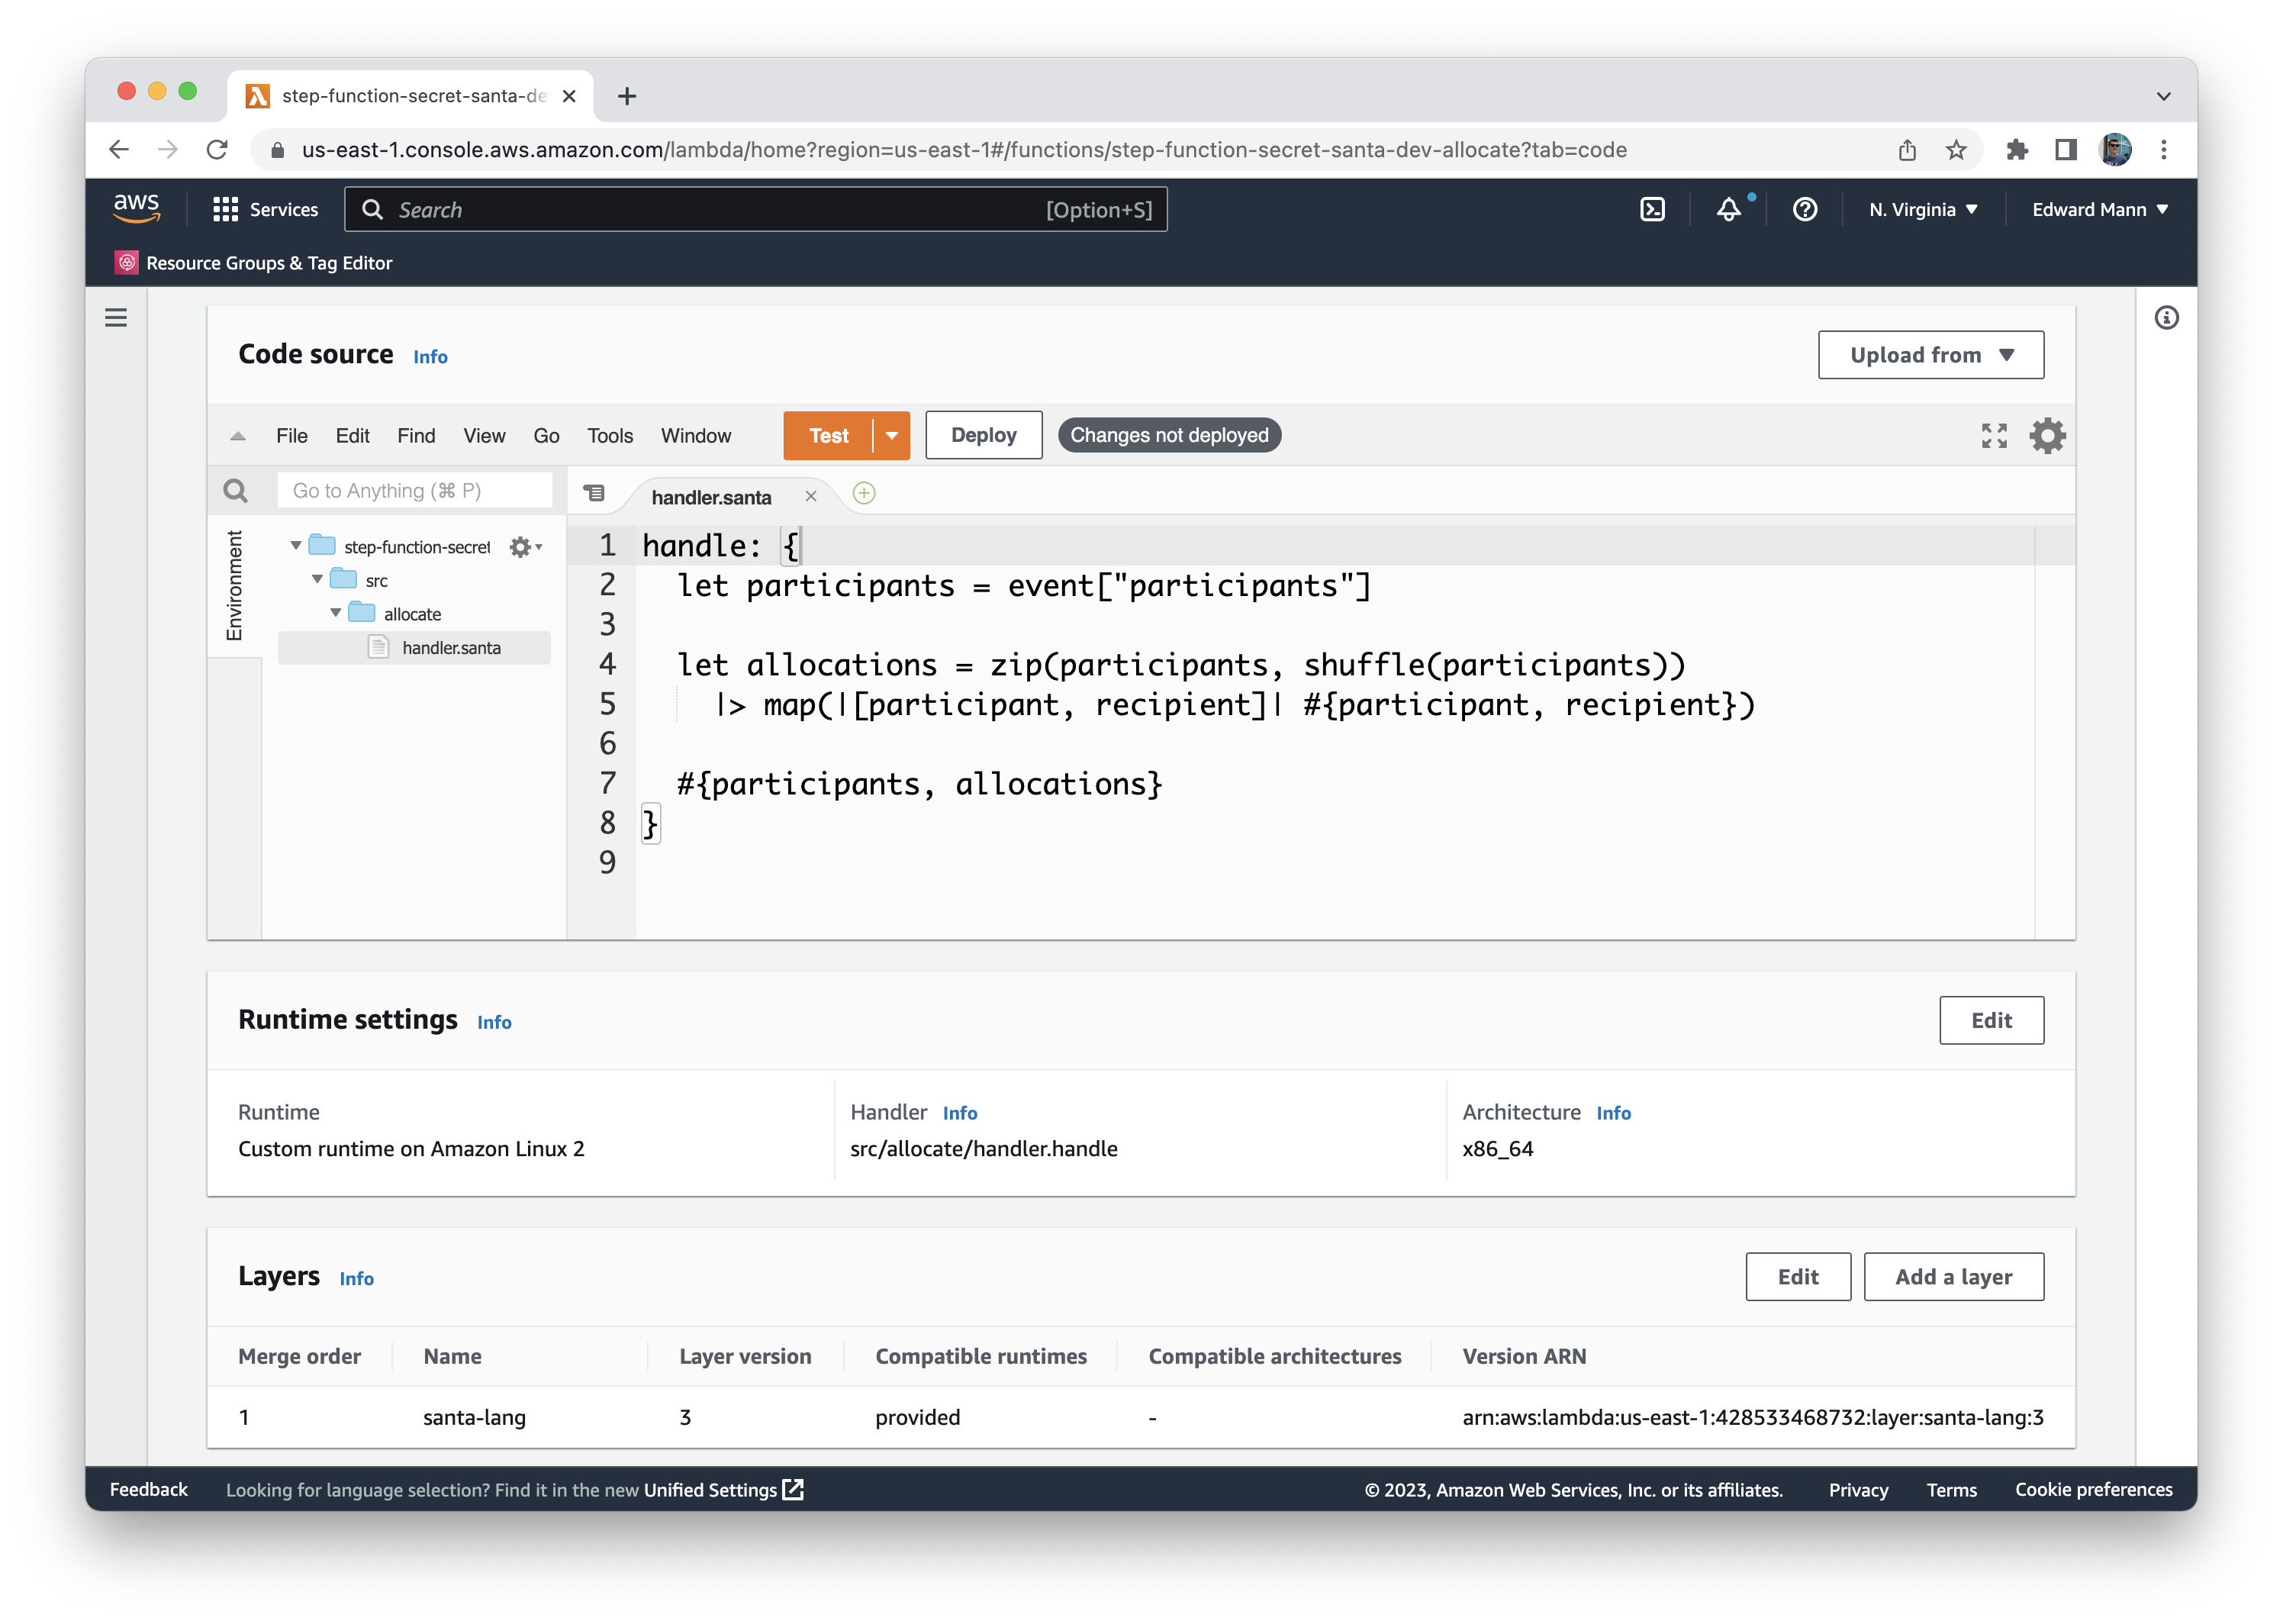Click Add a layer button in Layers
This screenshot has width=2283, height=1624.
point(1951,1276)
